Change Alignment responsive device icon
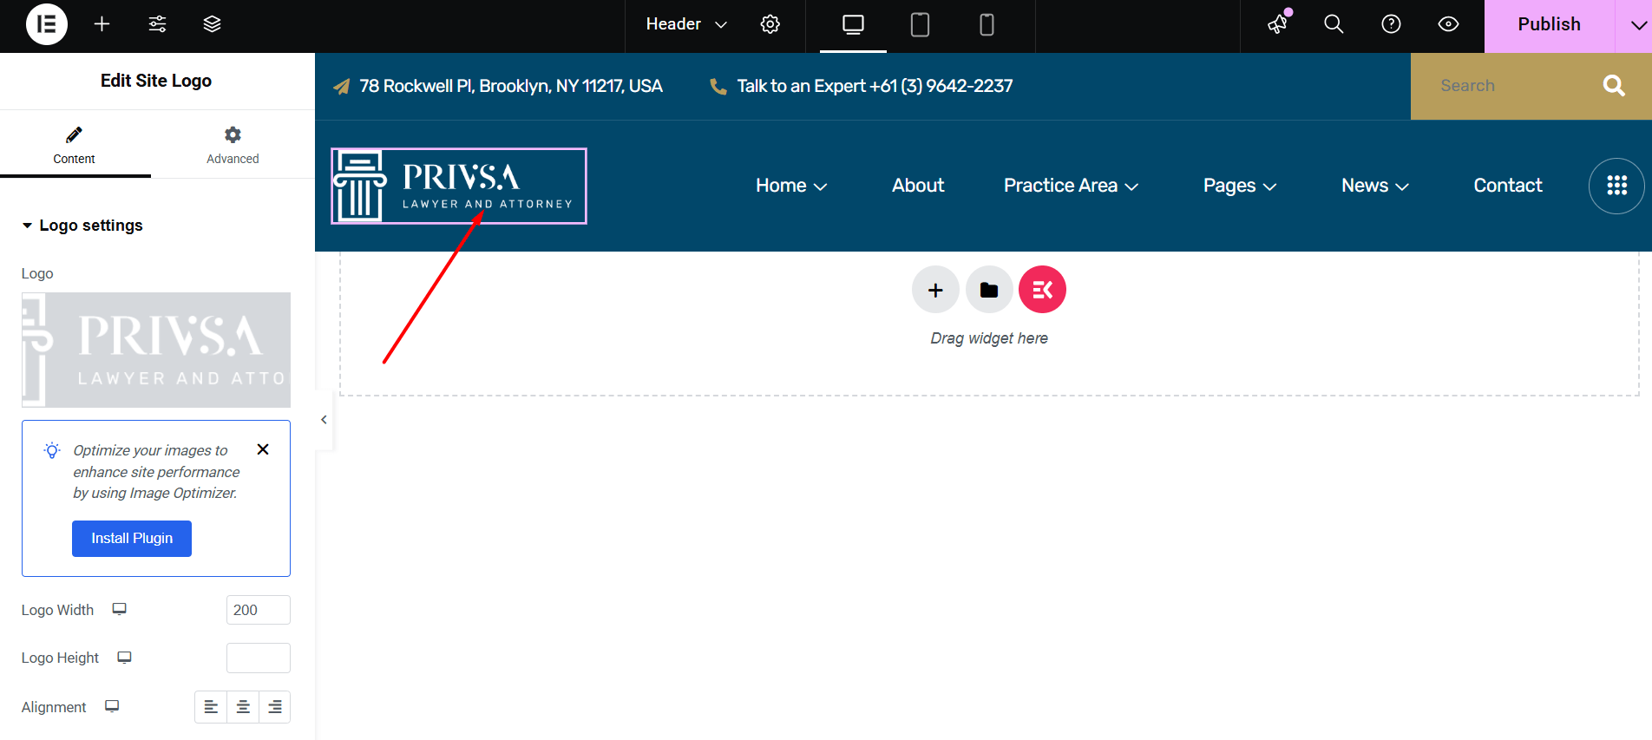This screenshot has height=740, width=1652. coord(112,706)
